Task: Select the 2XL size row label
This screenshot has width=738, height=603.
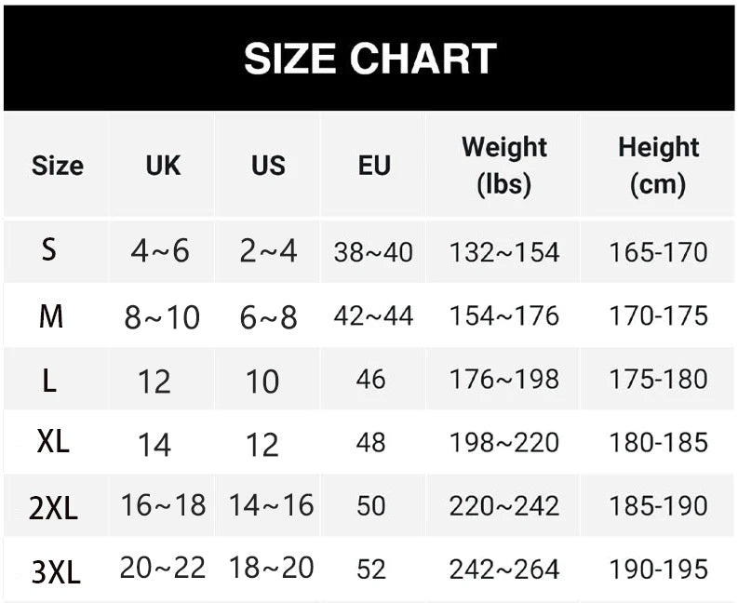Action: 53,508
